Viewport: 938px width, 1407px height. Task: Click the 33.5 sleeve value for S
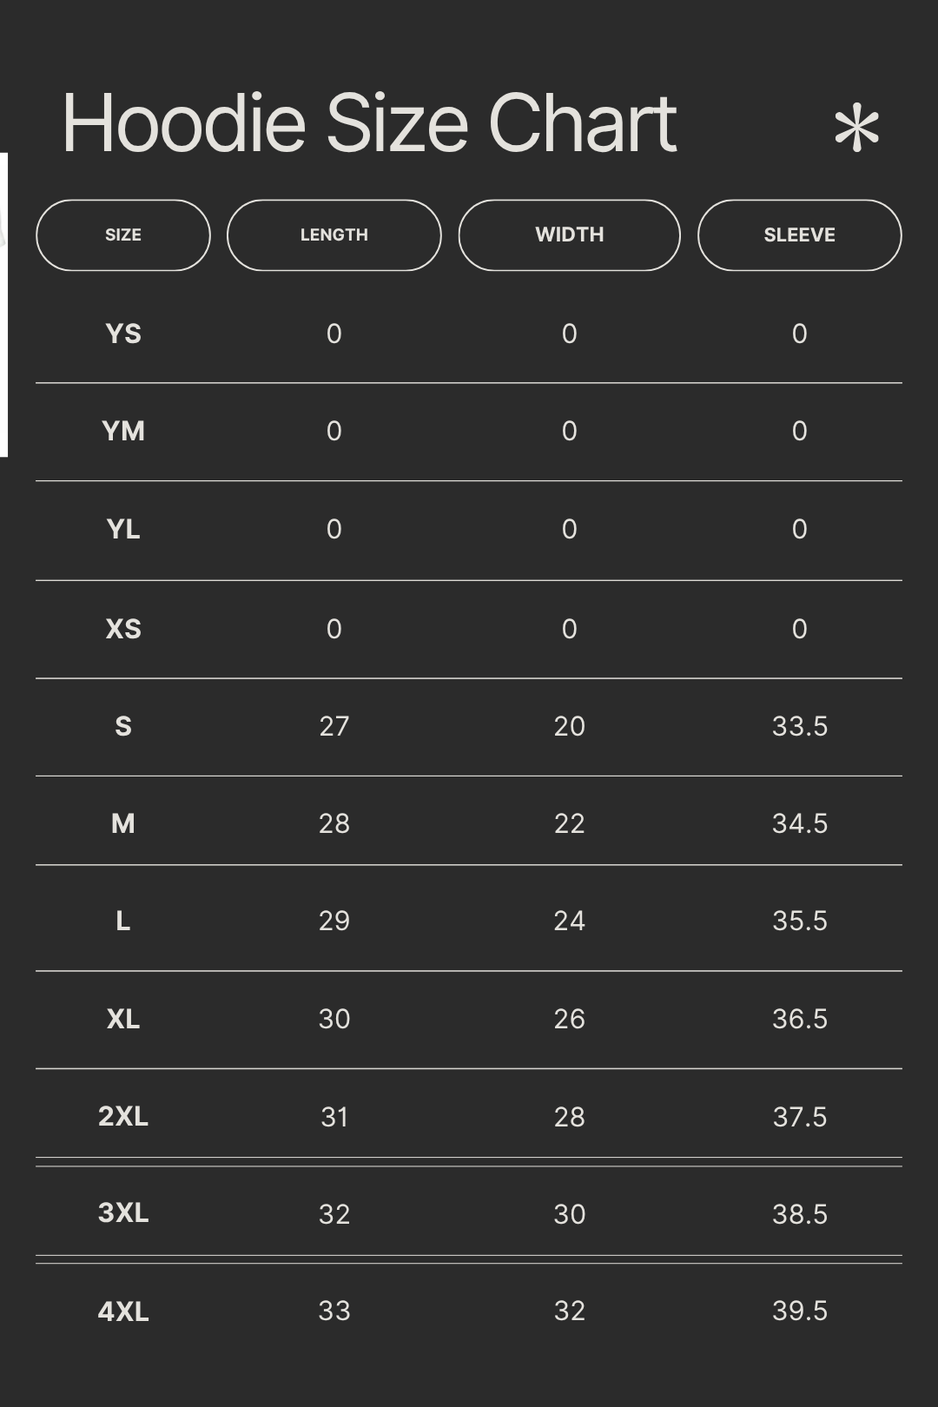(799, 726)
